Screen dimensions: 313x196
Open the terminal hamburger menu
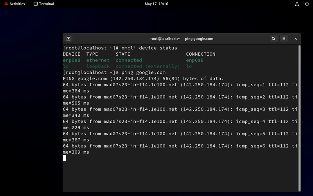[284, 39]
